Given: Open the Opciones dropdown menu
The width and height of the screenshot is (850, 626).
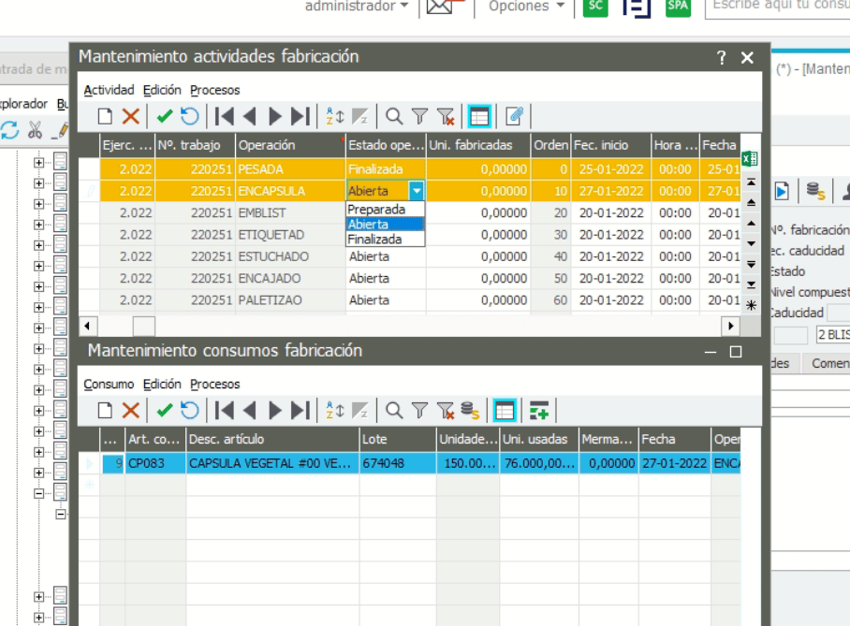Looking at the screenshot, I should coord(526,6).
